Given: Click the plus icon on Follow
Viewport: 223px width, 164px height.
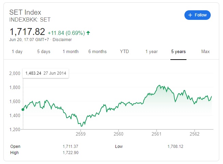Looking at the screenshot, I should (x=191, y=15).
